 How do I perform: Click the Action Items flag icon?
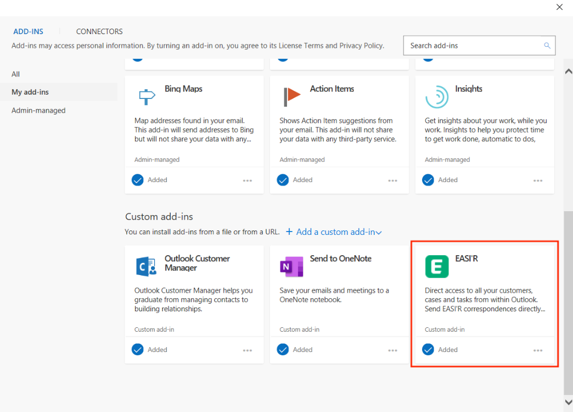[x=292, y=97]
